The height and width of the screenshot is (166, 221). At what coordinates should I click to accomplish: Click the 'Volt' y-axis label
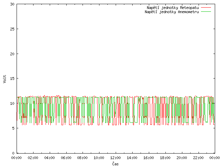[x=4, y=79]
